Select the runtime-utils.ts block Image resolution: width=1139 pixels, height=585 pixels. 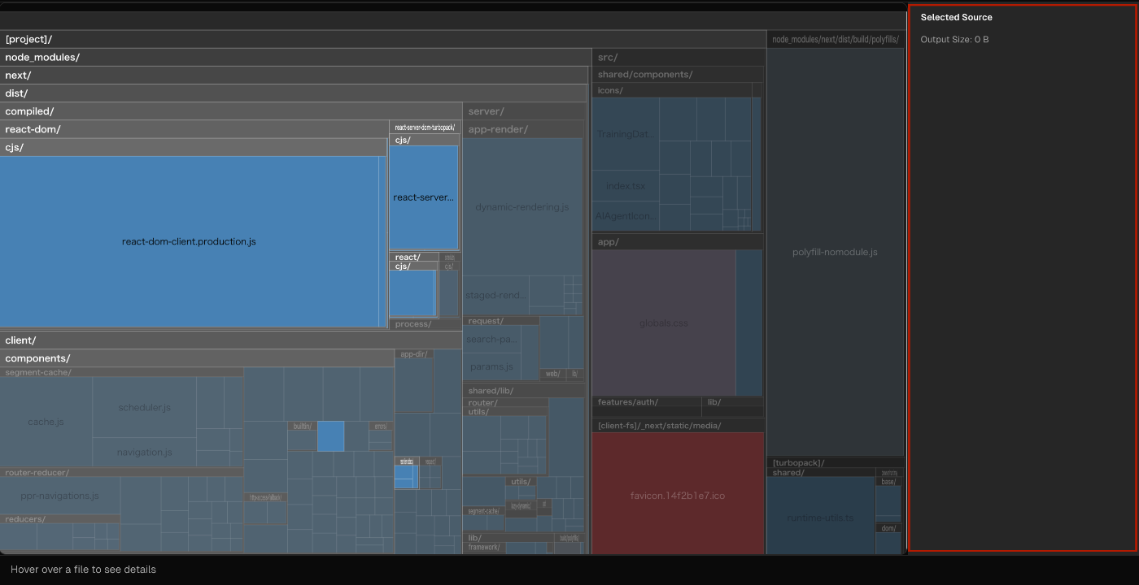click(x=821, y=517)
